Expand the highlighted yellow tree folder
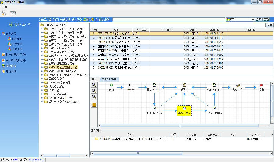274x162 pixels. 42,67
